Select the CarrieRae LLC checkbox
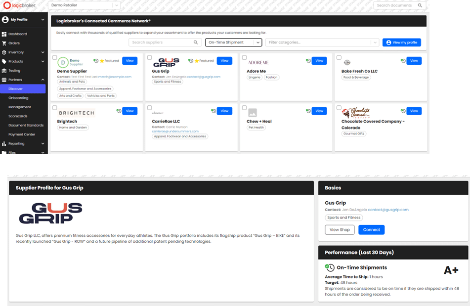Viewport: 470px width, 306px height. [150, 108]
